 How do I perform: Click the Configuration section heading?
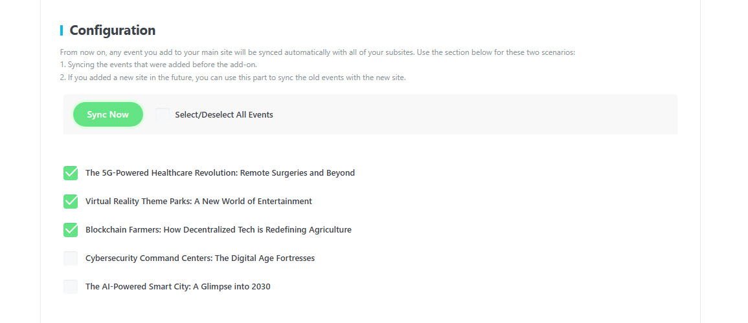(x=113, y=30)
